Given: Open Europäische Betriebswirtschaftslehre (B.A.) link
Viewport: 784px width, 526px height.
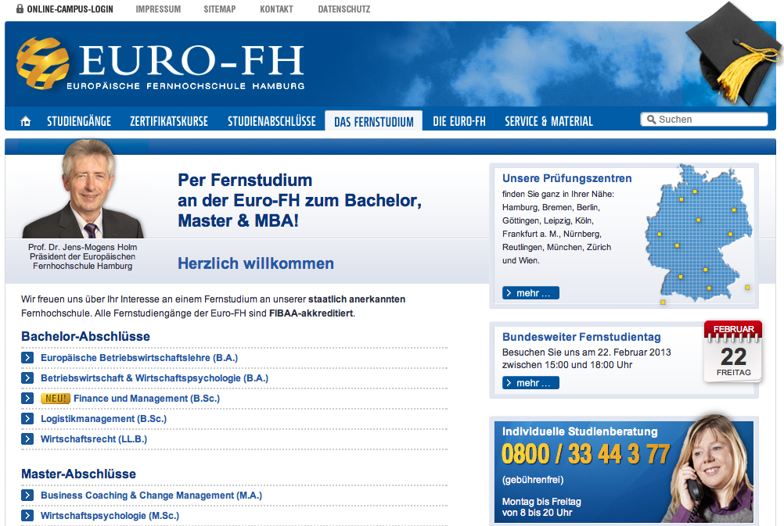Looking at the screenshot, I should pos(139,358).
